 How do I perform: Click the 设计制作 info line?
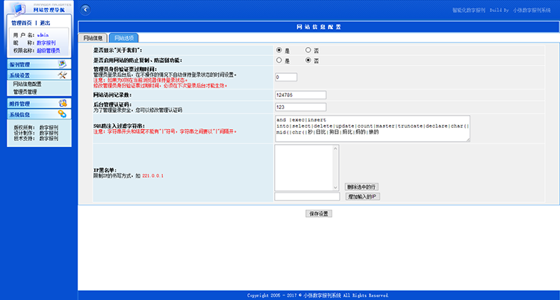click(x=36, y=133)
